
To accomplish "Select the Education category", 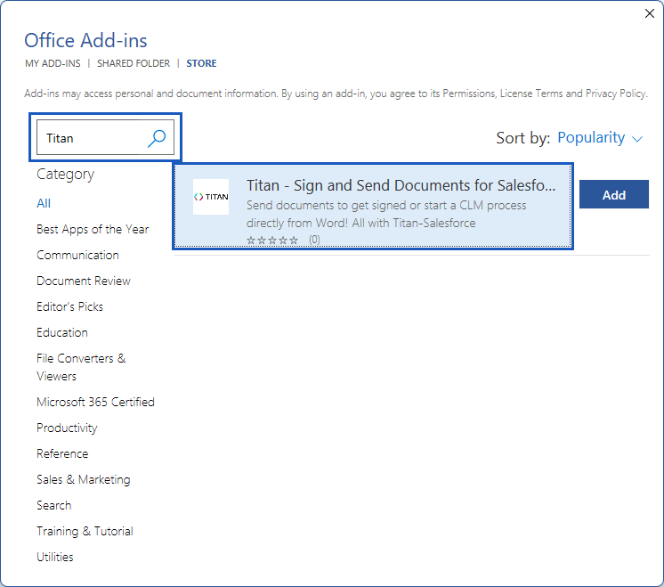I will (x=61, y=333).
